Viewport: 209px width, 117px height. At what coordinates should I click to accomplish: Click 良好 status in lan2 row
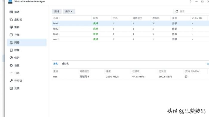click(x=96, y=29)
